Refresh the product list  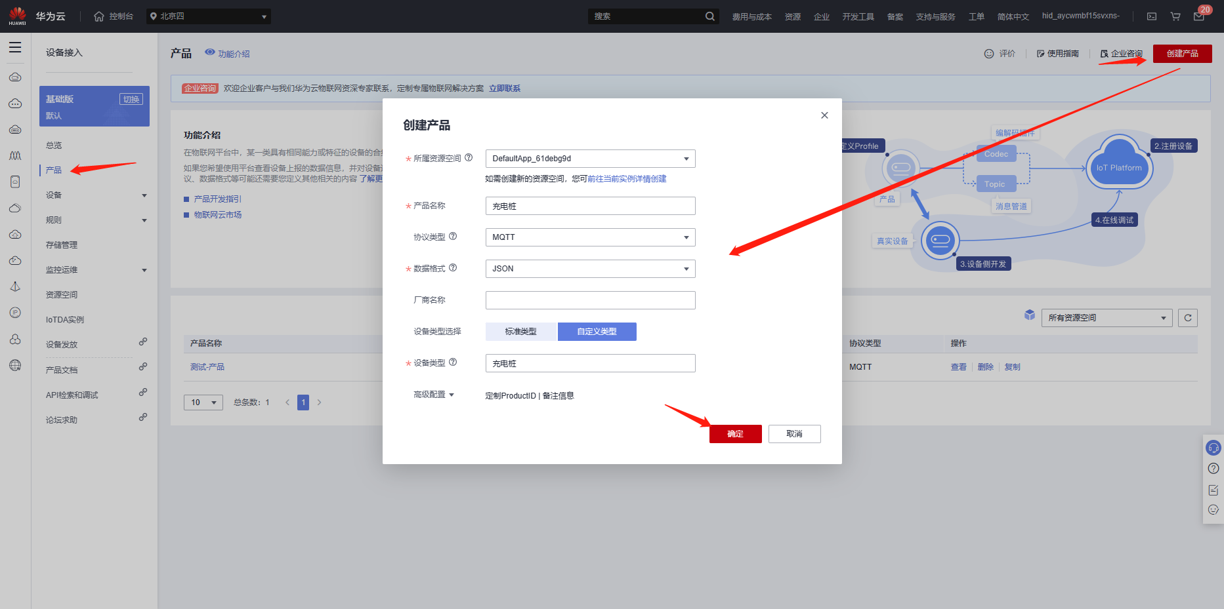point(1188,318)
